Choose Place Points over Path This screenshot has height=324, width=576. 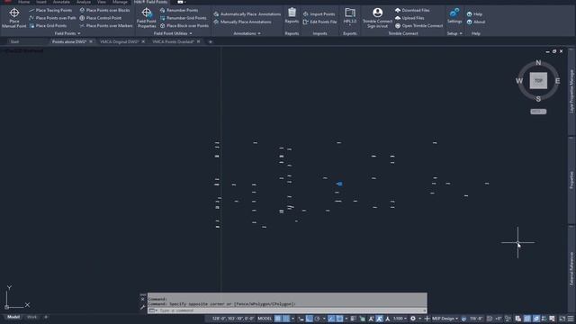[52, 18]
